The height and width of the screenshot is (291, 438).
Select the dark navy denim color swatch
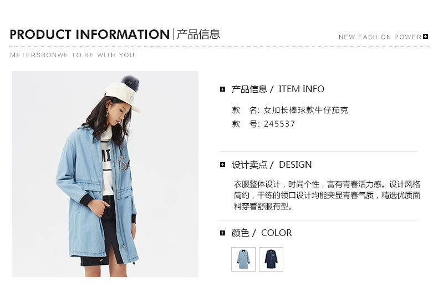pos(271,259)
